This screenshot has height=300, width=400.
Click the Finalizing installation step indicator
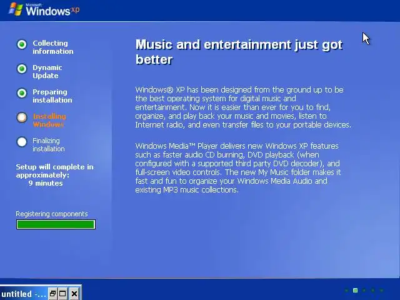(x=22, y=142)
